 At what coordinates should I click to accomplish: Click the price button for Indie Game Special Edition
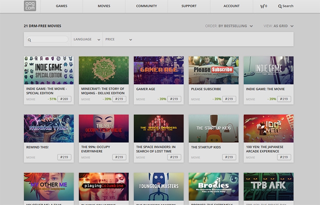coord(64,99)
